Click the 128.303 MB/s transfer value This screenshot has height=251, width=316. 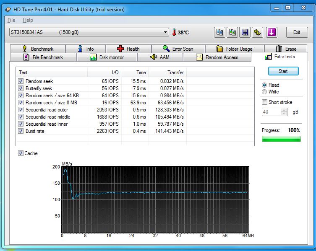pyautogui.click(x=169, y=110)
